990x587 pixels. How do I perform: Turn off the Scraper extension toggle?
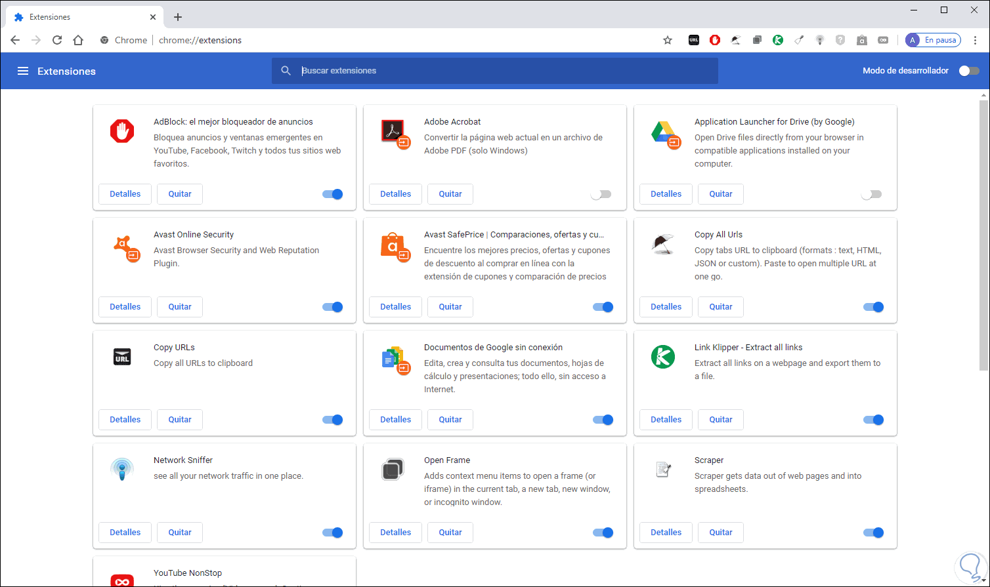[x=874, y=533]
